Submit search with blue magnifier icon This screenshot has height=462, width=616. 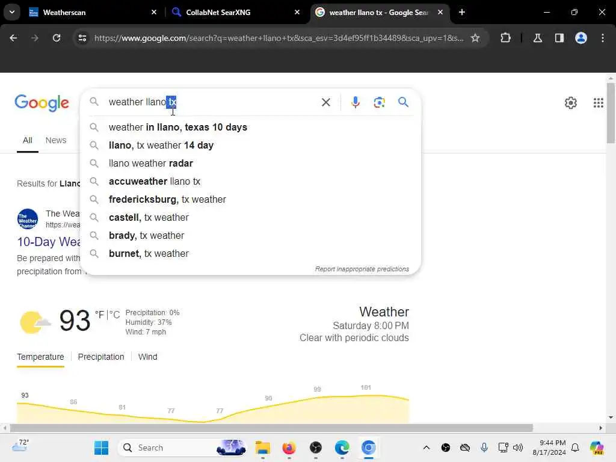pos(403,102)
